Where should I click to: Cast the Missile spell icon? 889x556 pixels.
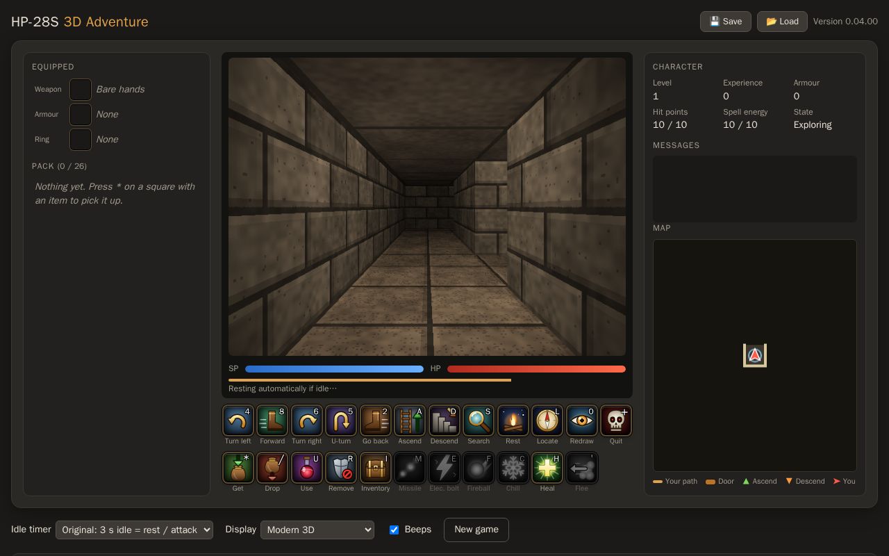point(410,468)
